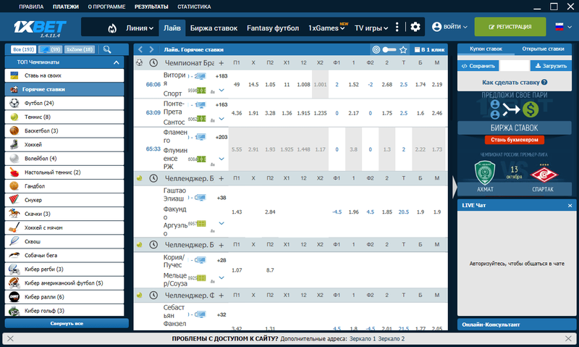The width and height of the screenshot is (579, 347).
Task: Open statistics bars icon for Фламенго match
Action: point(212,164)
